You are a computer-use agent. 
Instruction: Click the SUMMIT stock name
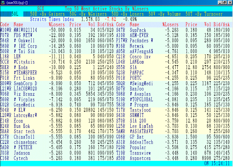[136, 115]
